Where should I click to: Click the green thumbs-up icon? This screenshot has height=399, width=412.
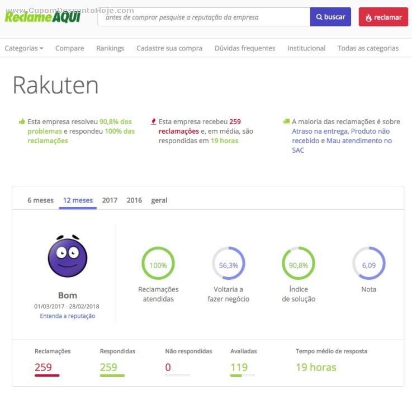point(22,121)
